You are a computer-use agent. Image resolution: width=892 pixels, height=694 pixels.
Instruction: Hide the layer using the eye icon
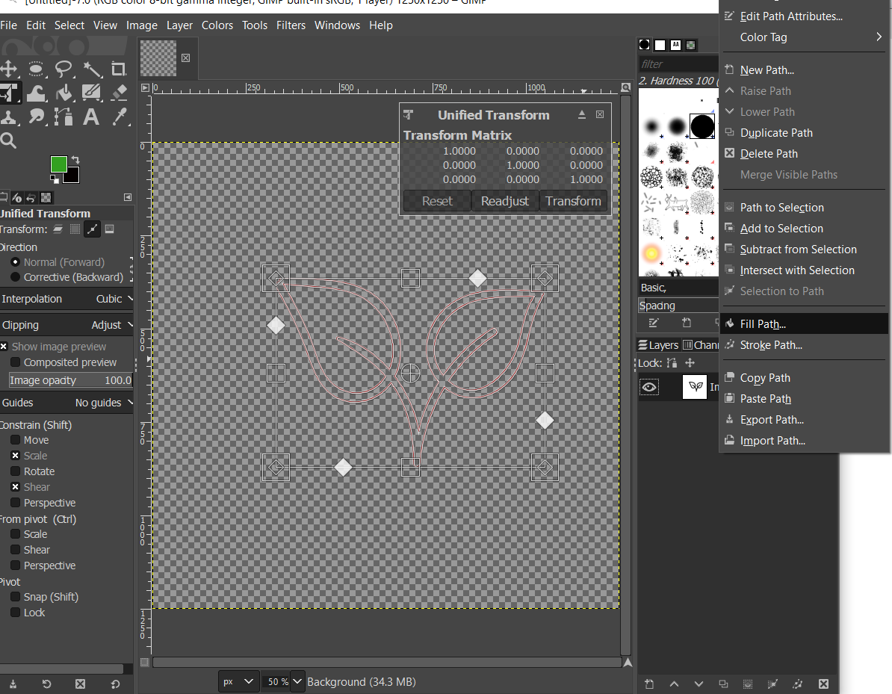[x=650, y=387]
